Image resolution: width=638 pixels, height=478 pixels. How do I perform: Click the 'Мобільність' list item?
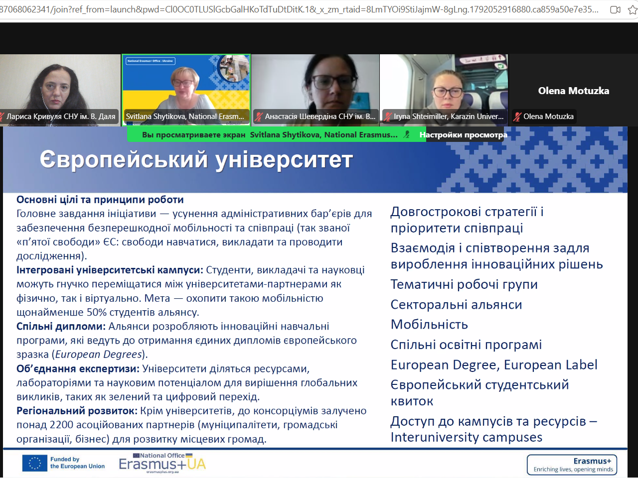(429, 325)
